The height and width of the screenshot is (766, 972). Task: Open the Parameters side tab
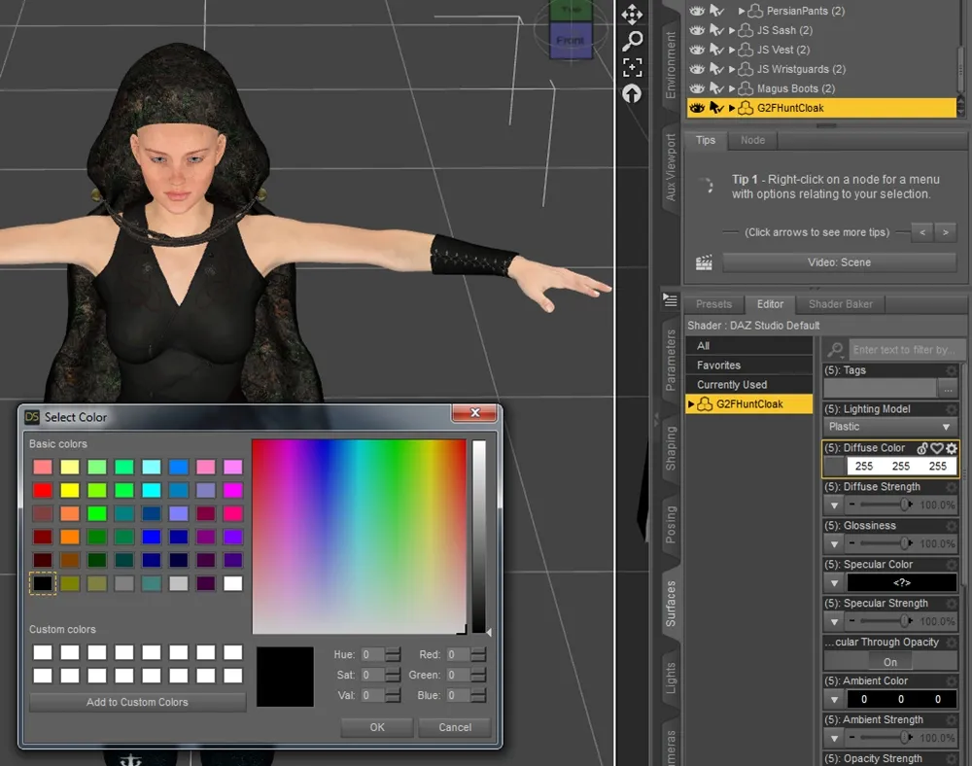pos(670,360)
